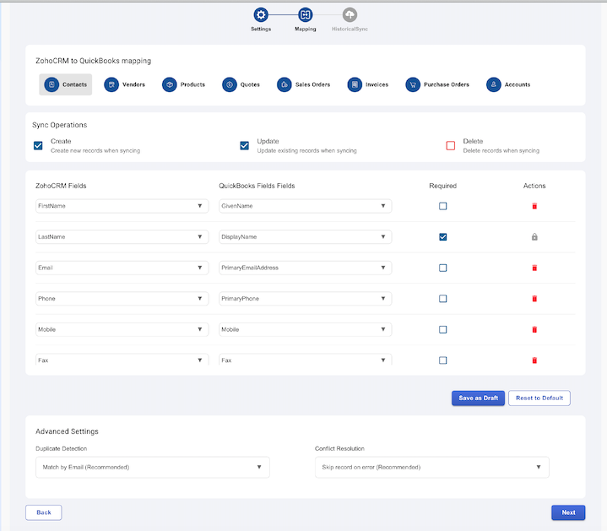Click the Settings step label

(261, 29)
